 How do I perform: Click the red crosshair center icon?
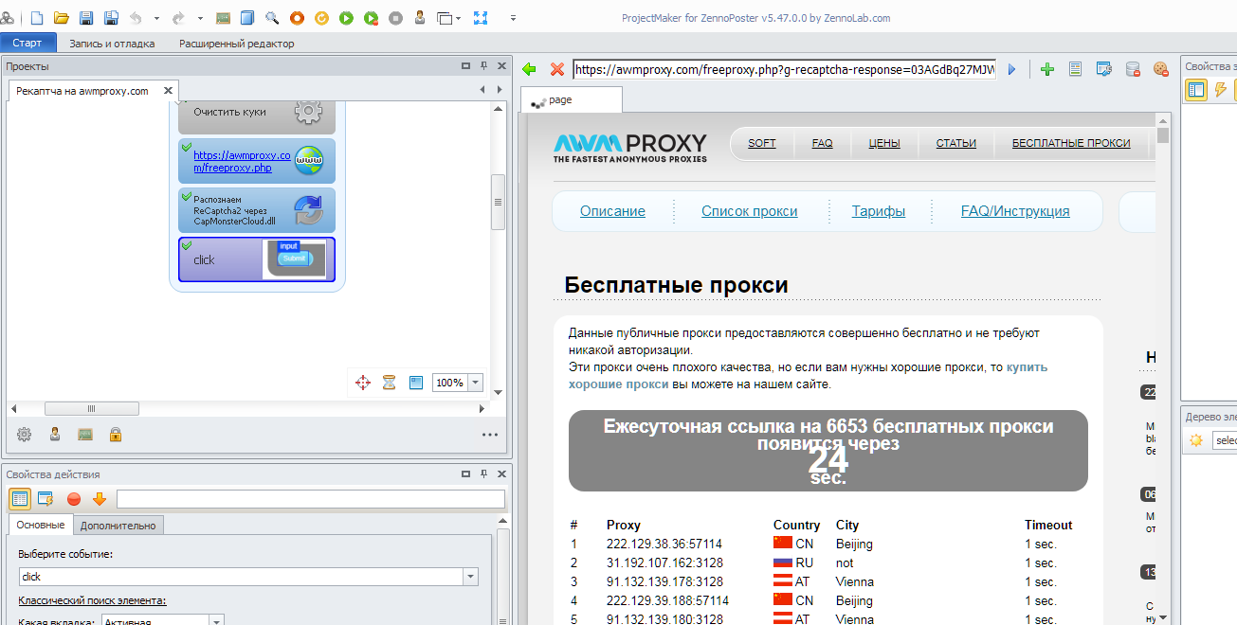(362, 383)
